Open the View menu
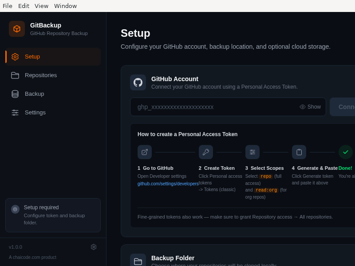This screenshot has height=266, width=355. [x=41, y=6]
